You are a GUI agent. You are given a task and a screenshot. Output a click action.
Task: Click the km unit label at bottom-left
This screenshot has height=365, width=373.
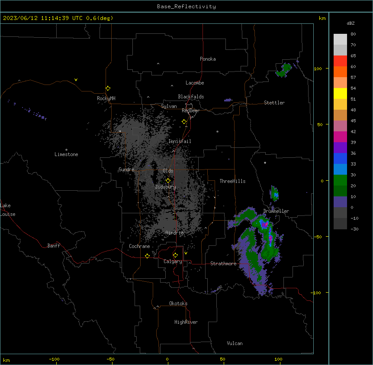click(x=6, y=360)
